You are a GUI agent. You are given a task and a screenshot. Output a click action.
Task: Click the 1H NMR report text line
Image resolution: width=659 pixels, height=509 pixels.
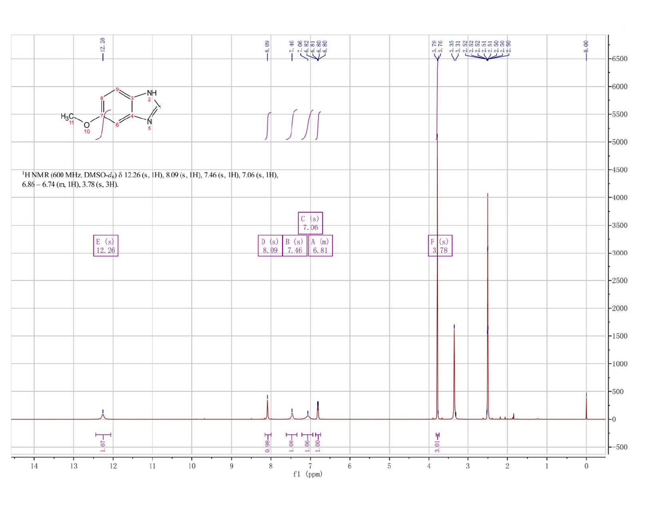click(150, 180)
